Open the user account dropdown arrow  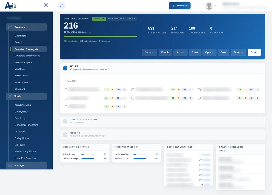pos(216,5)
